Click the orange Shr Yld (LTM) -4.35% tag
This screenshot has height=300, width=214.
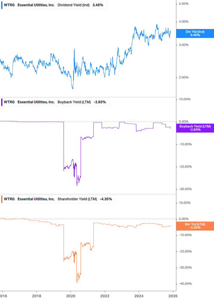coord(195,226)
